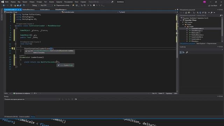
Task: Select MainLoader.cs in Solution Explorer
Action: [196, 33]
